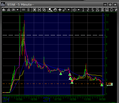Select the vertical line tool
119x103 pixels.
(28, 10)
